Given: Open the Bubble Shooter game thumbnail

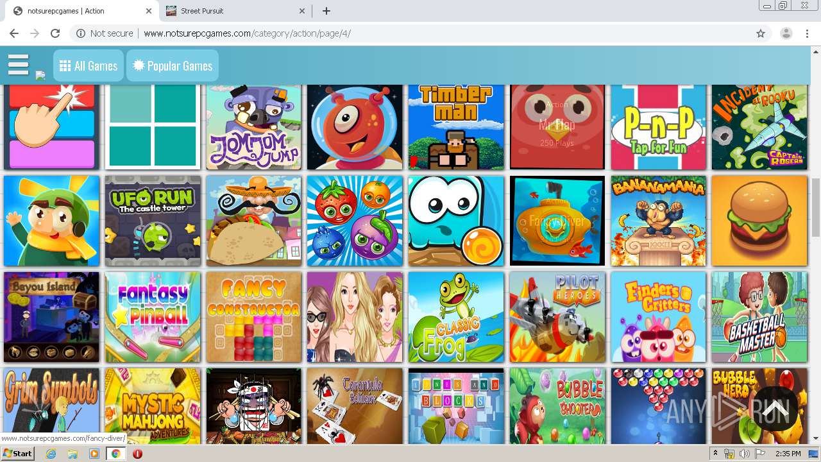Looking at the screenshot, I should (x=557, y=406).
